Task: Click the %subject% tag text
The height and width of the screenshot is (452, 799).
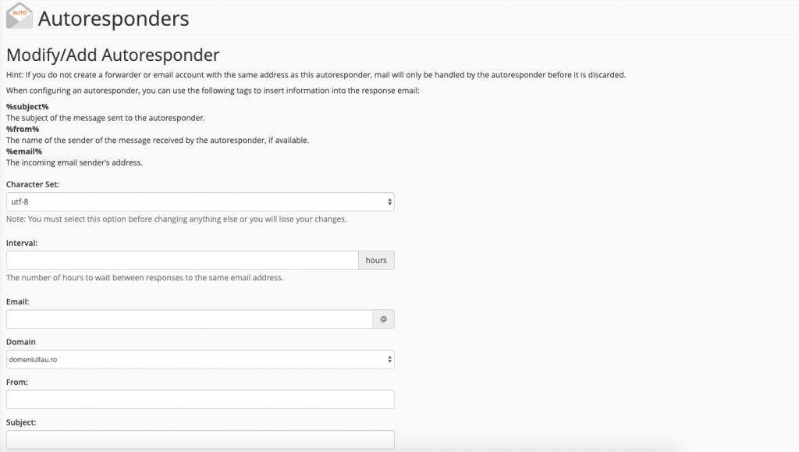Action: (27, 107)
